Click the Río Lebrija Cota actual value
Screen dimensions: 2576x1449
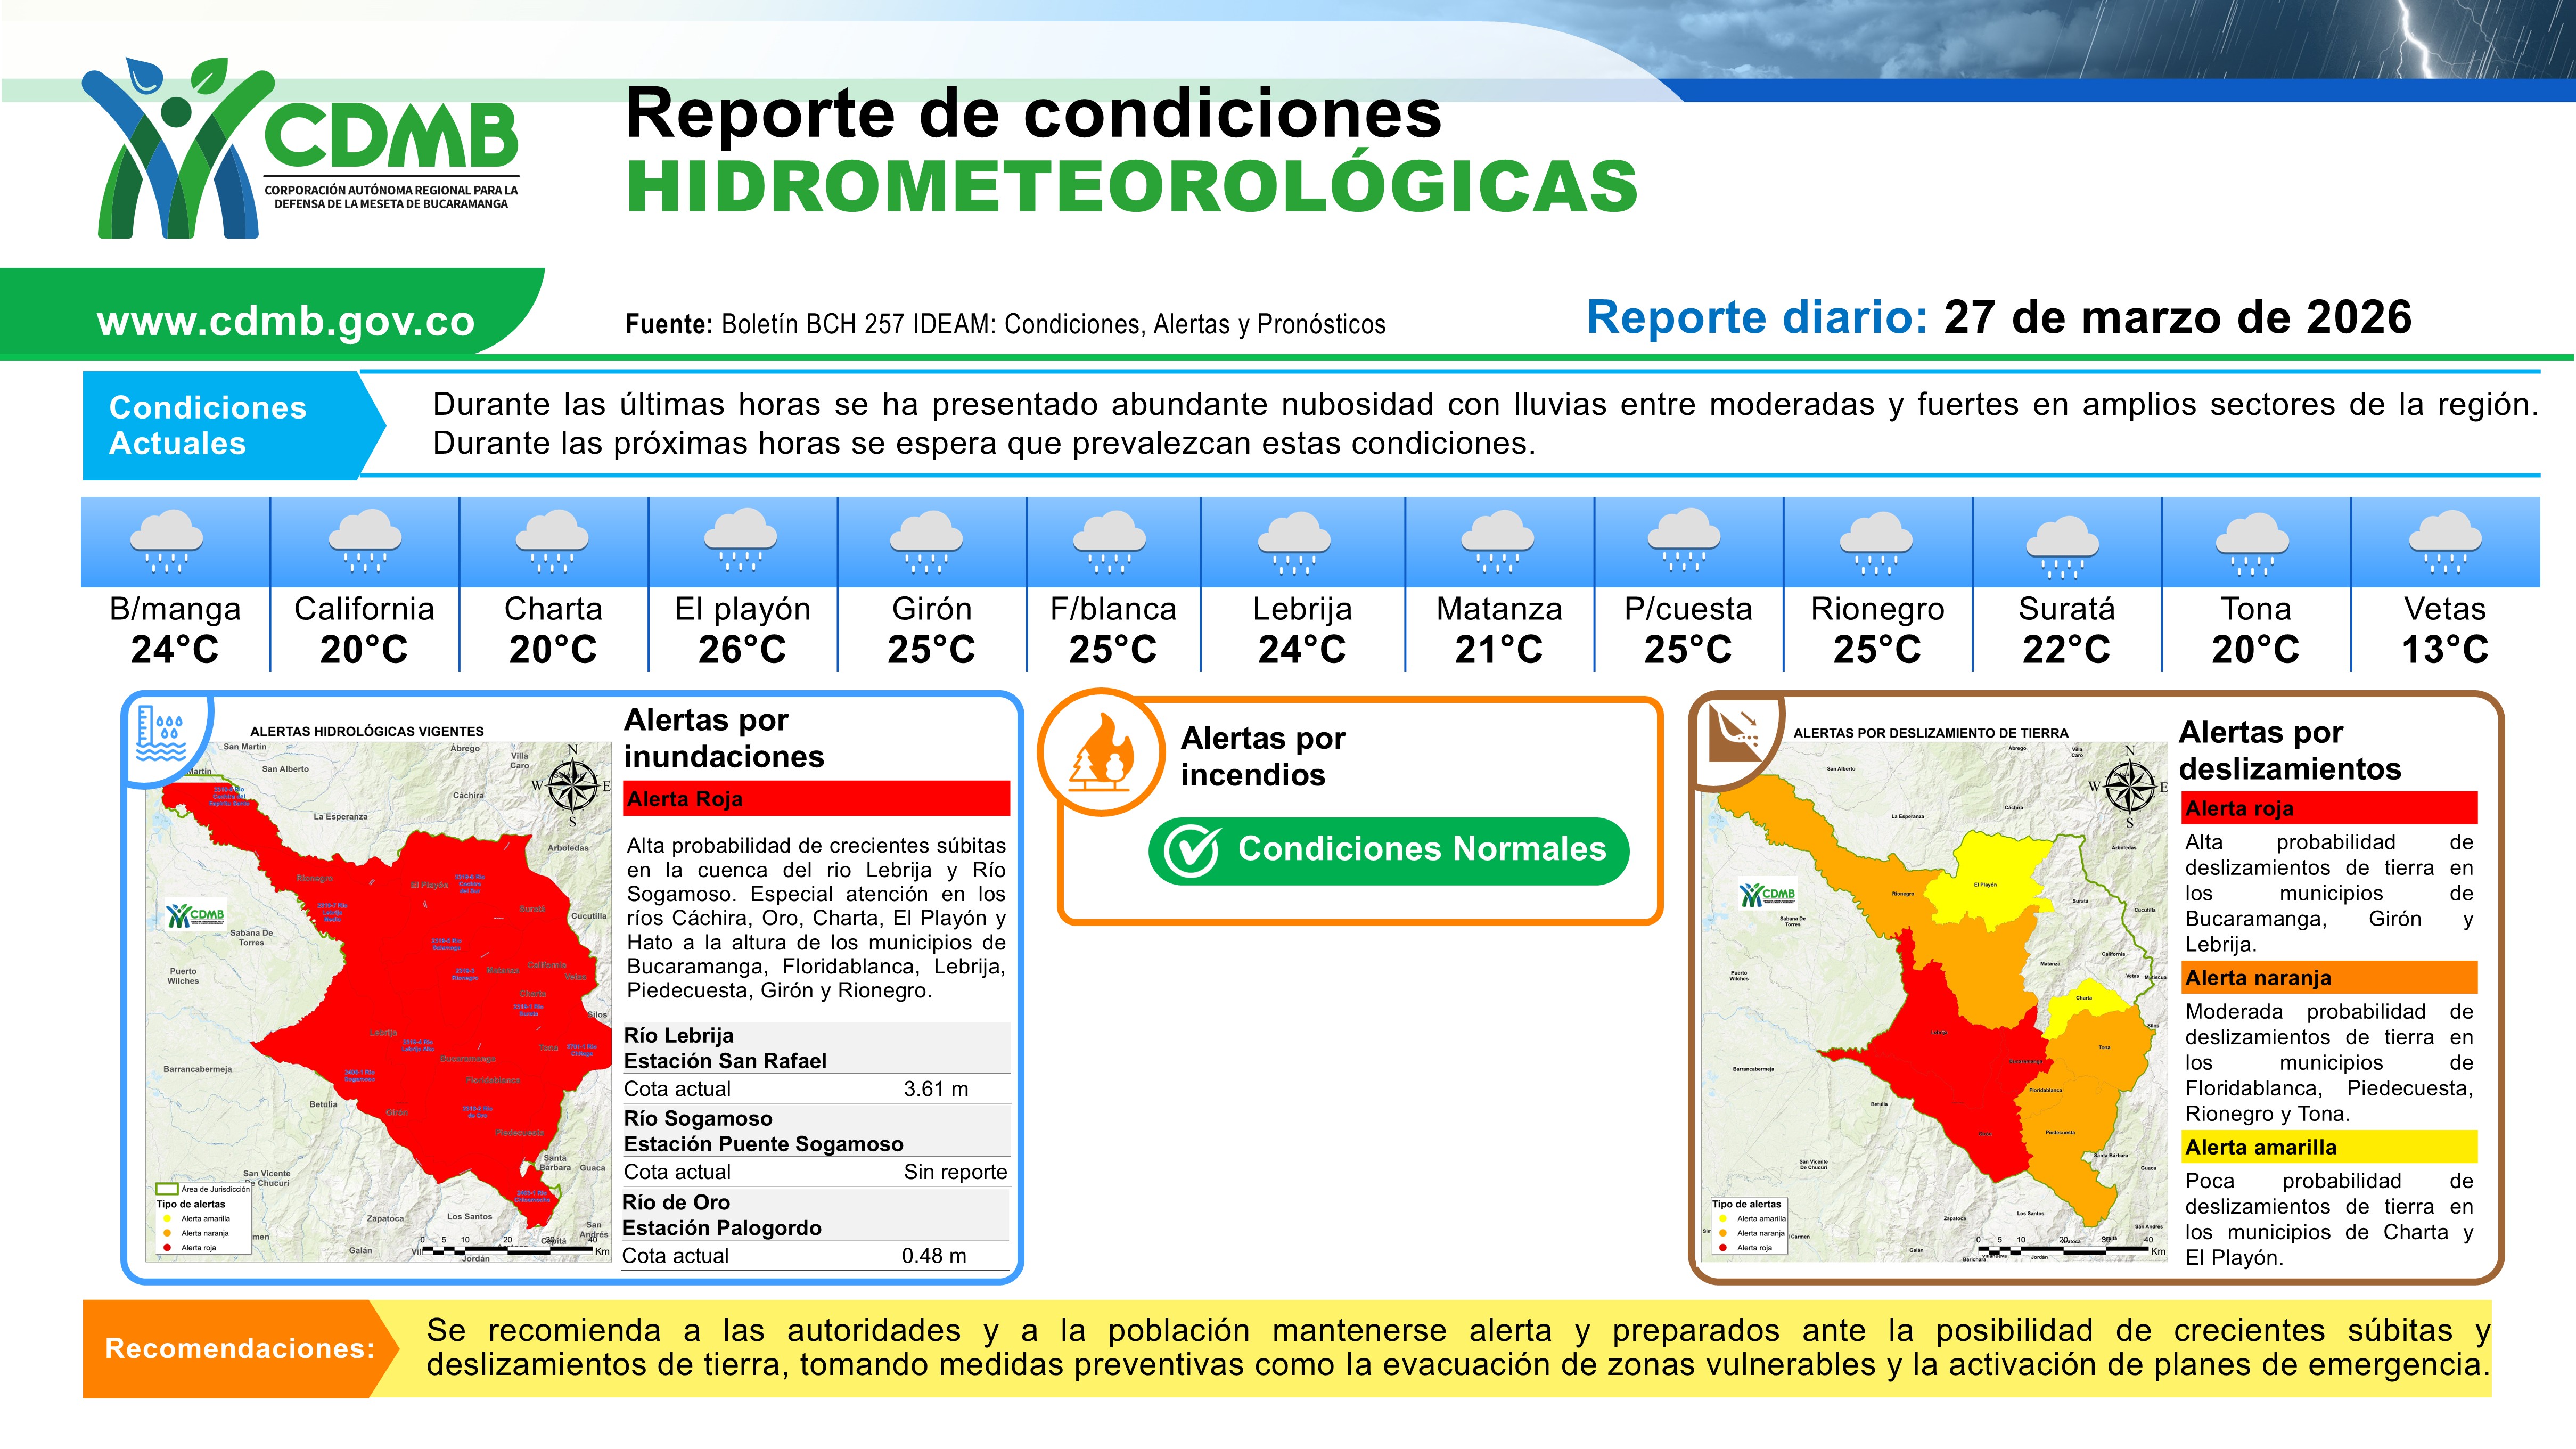point(935,1089)
